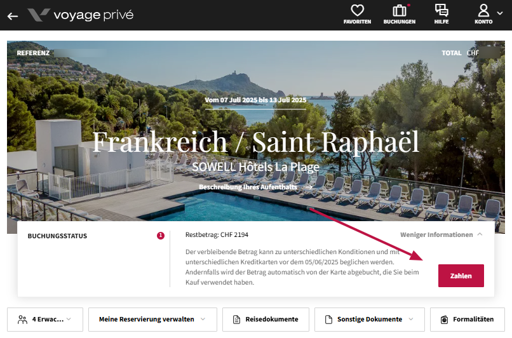Open the Formalitäten button

pyautogui.click(x=468, y=320)
